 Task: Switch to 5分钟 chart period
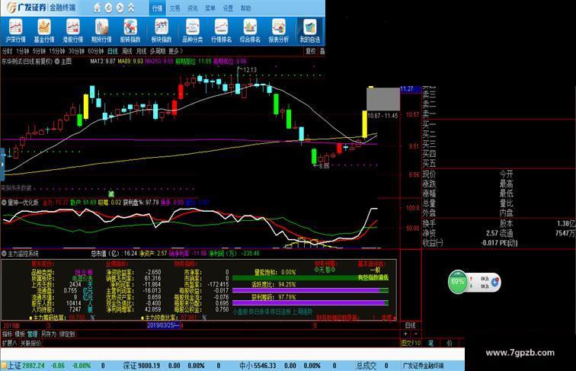(39, 52)
